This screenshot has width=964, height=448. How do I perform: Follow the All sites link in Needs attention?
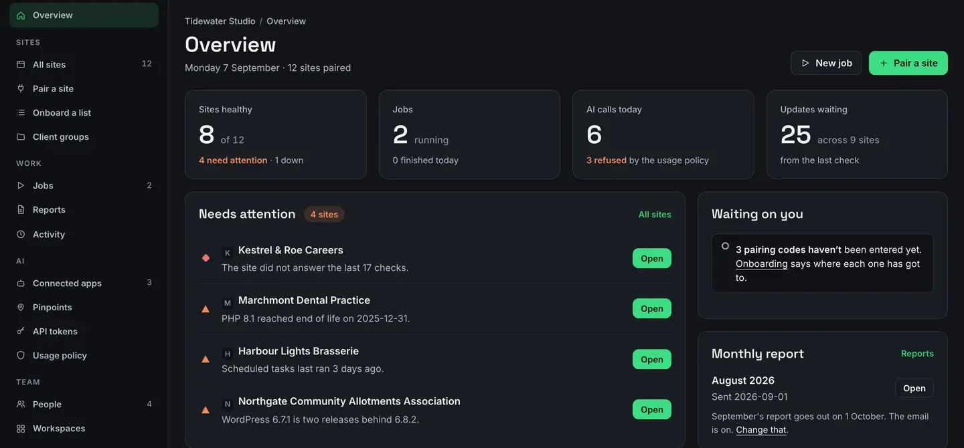[655, 215]
